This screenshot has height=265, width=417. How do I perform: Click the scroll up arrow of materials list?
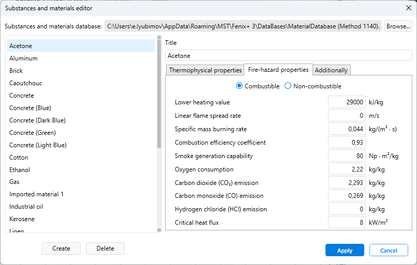tap(159, 37)
